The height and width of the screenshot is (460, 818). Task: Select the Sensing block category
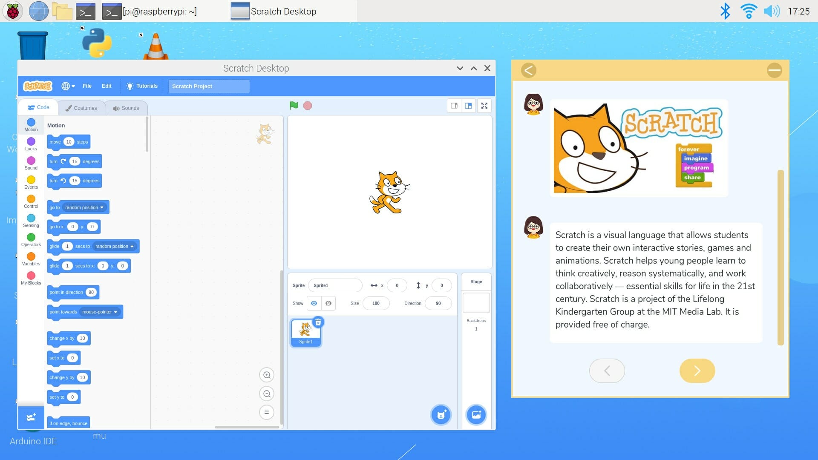click(x=31, y=221)
